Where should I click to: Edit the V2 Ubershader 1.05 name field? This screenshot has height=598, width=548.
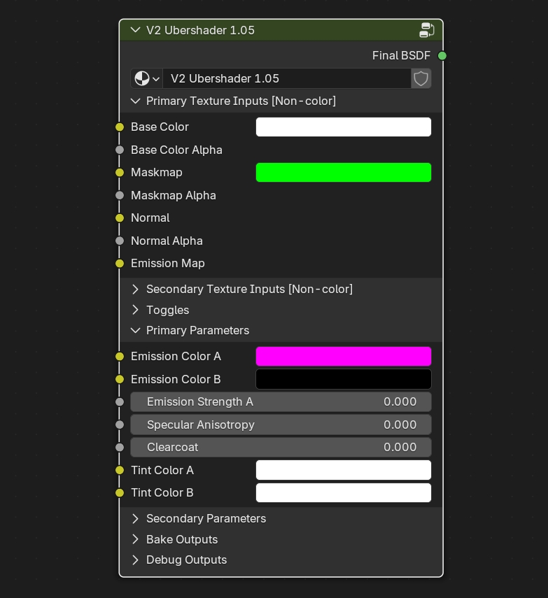click(x=287, y=78)
